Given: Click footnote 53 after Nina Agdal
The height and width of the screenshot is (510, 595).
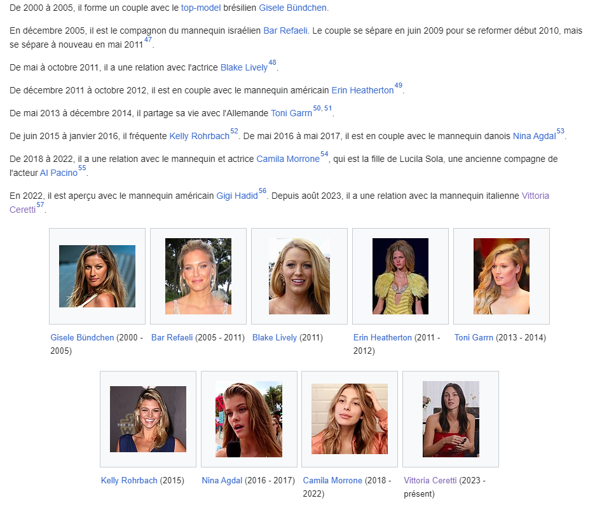Looking at the screenshot, I should [x=560, y=131].
